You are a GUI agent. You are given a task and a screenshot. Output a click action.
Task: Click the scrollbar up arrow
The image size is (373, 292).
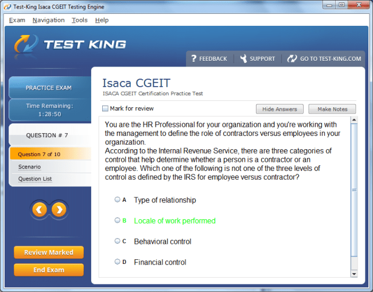354,120
